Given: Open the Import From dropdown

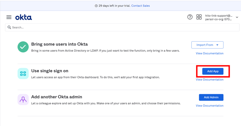Looking at the screenshot, I should click(207, 45).
